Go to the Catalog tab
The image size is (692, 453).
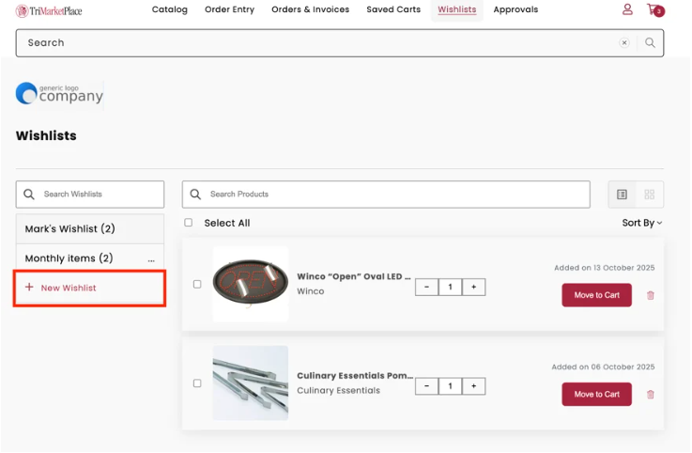pyautogui.click(x=170, y=9)
